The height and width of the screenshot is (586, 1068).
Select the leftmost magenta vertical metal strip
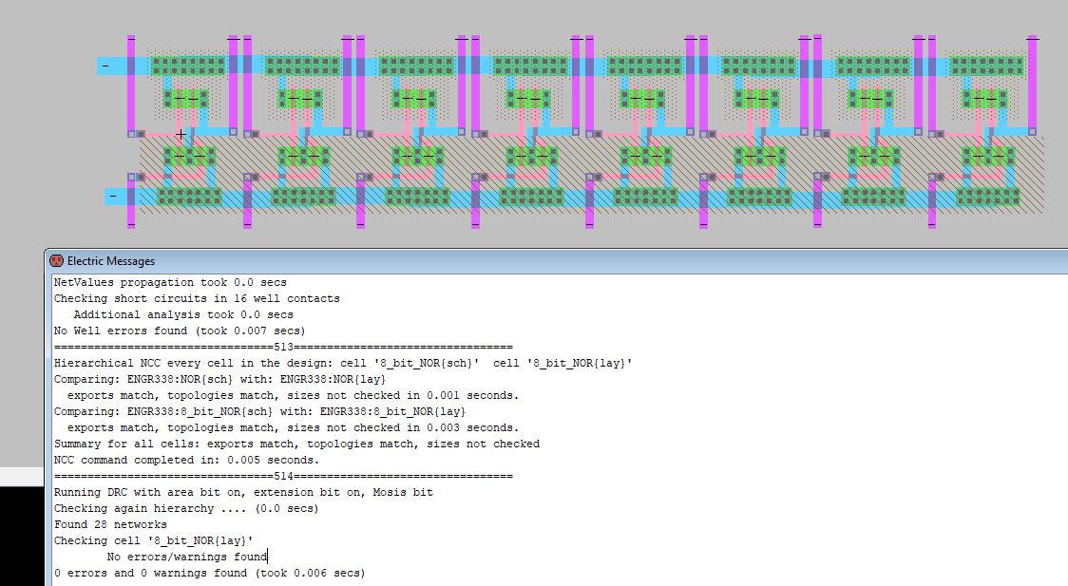[x=131, y=131]
